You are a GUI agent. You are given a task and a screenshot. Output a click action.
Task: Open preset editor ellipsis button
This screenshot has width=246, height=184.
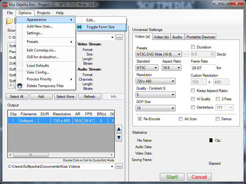pyautogui.click(x=186, y=54)
